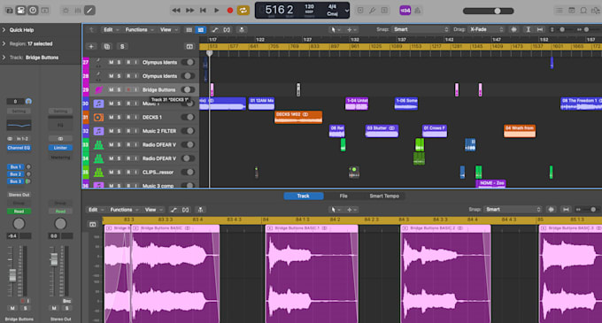Toggle the Quick Help button
Image resolution: width=602 pixels, height=323 pixels.
pyautogui.click(x=33, y=11)
